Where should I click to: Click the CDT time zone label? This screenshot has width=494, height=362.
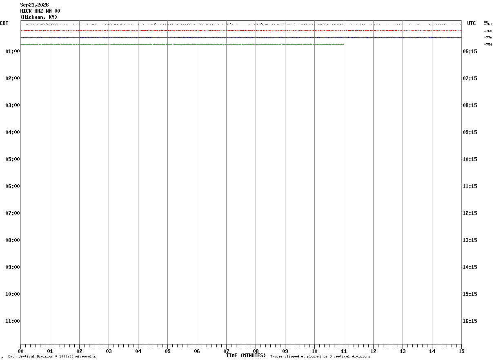[4, 23]
